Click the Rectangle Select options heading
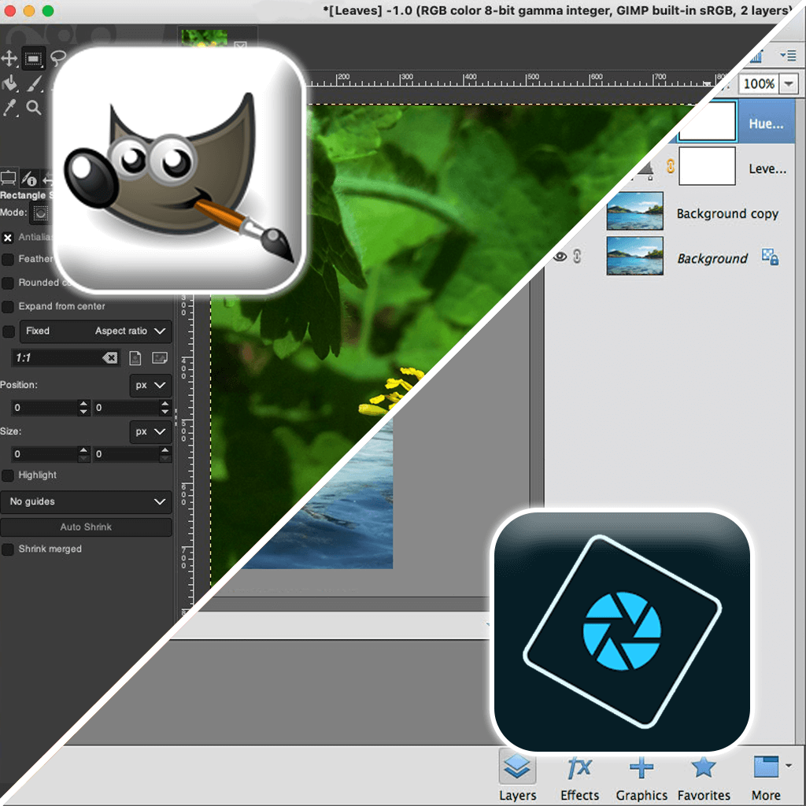This screenshot has height=806, width=806. 26,195
